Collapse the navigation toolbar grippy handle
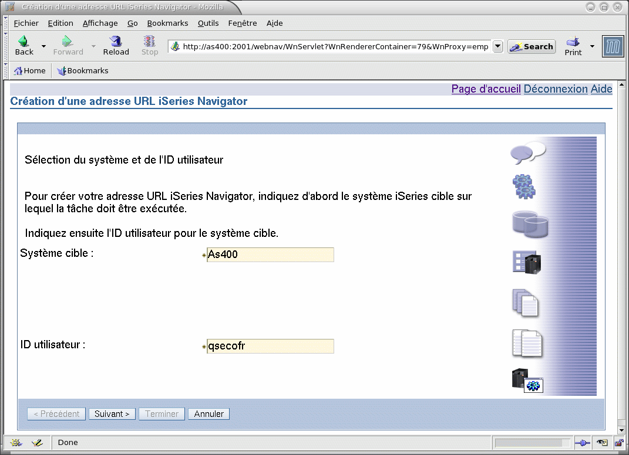The height and width of the screenshot is (455, 629). [6, 46]
